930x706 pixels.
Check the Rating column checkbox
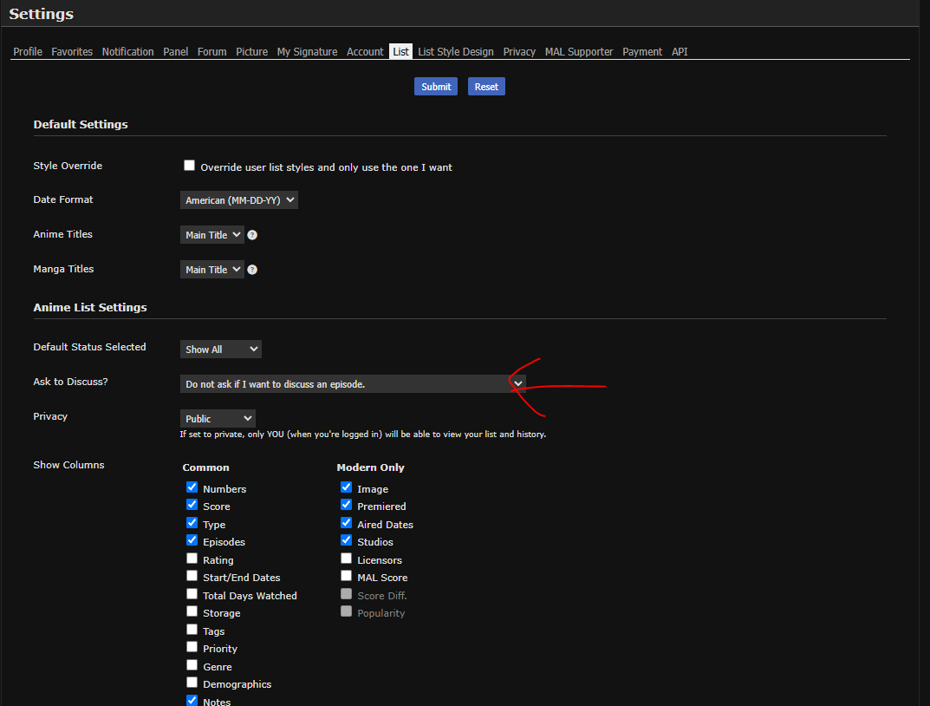(x=192, y=559)
